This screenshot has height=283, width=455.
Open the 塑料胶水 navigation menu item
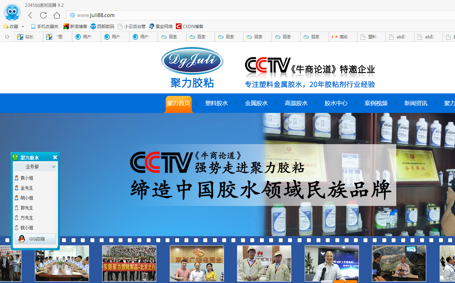pos(216,103)
